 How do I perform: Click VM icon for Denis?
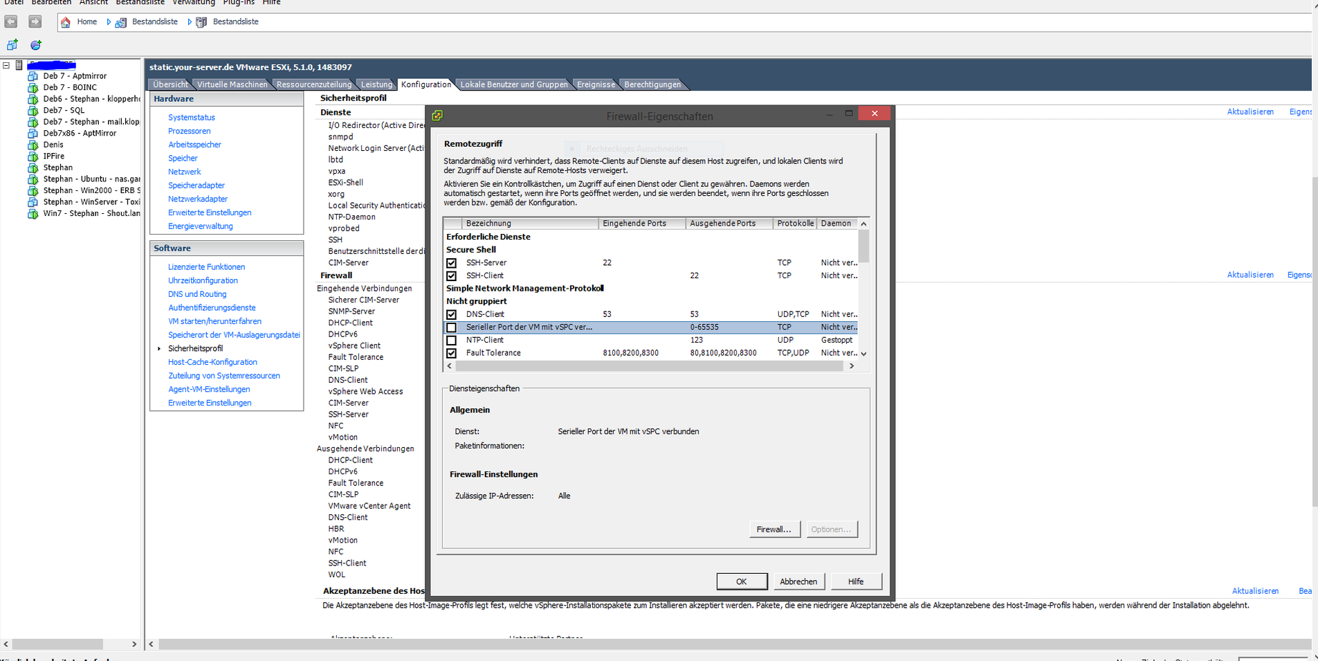coord(33,145)
